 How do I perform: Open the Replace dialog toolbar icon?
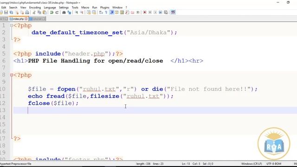click(69, 13)
